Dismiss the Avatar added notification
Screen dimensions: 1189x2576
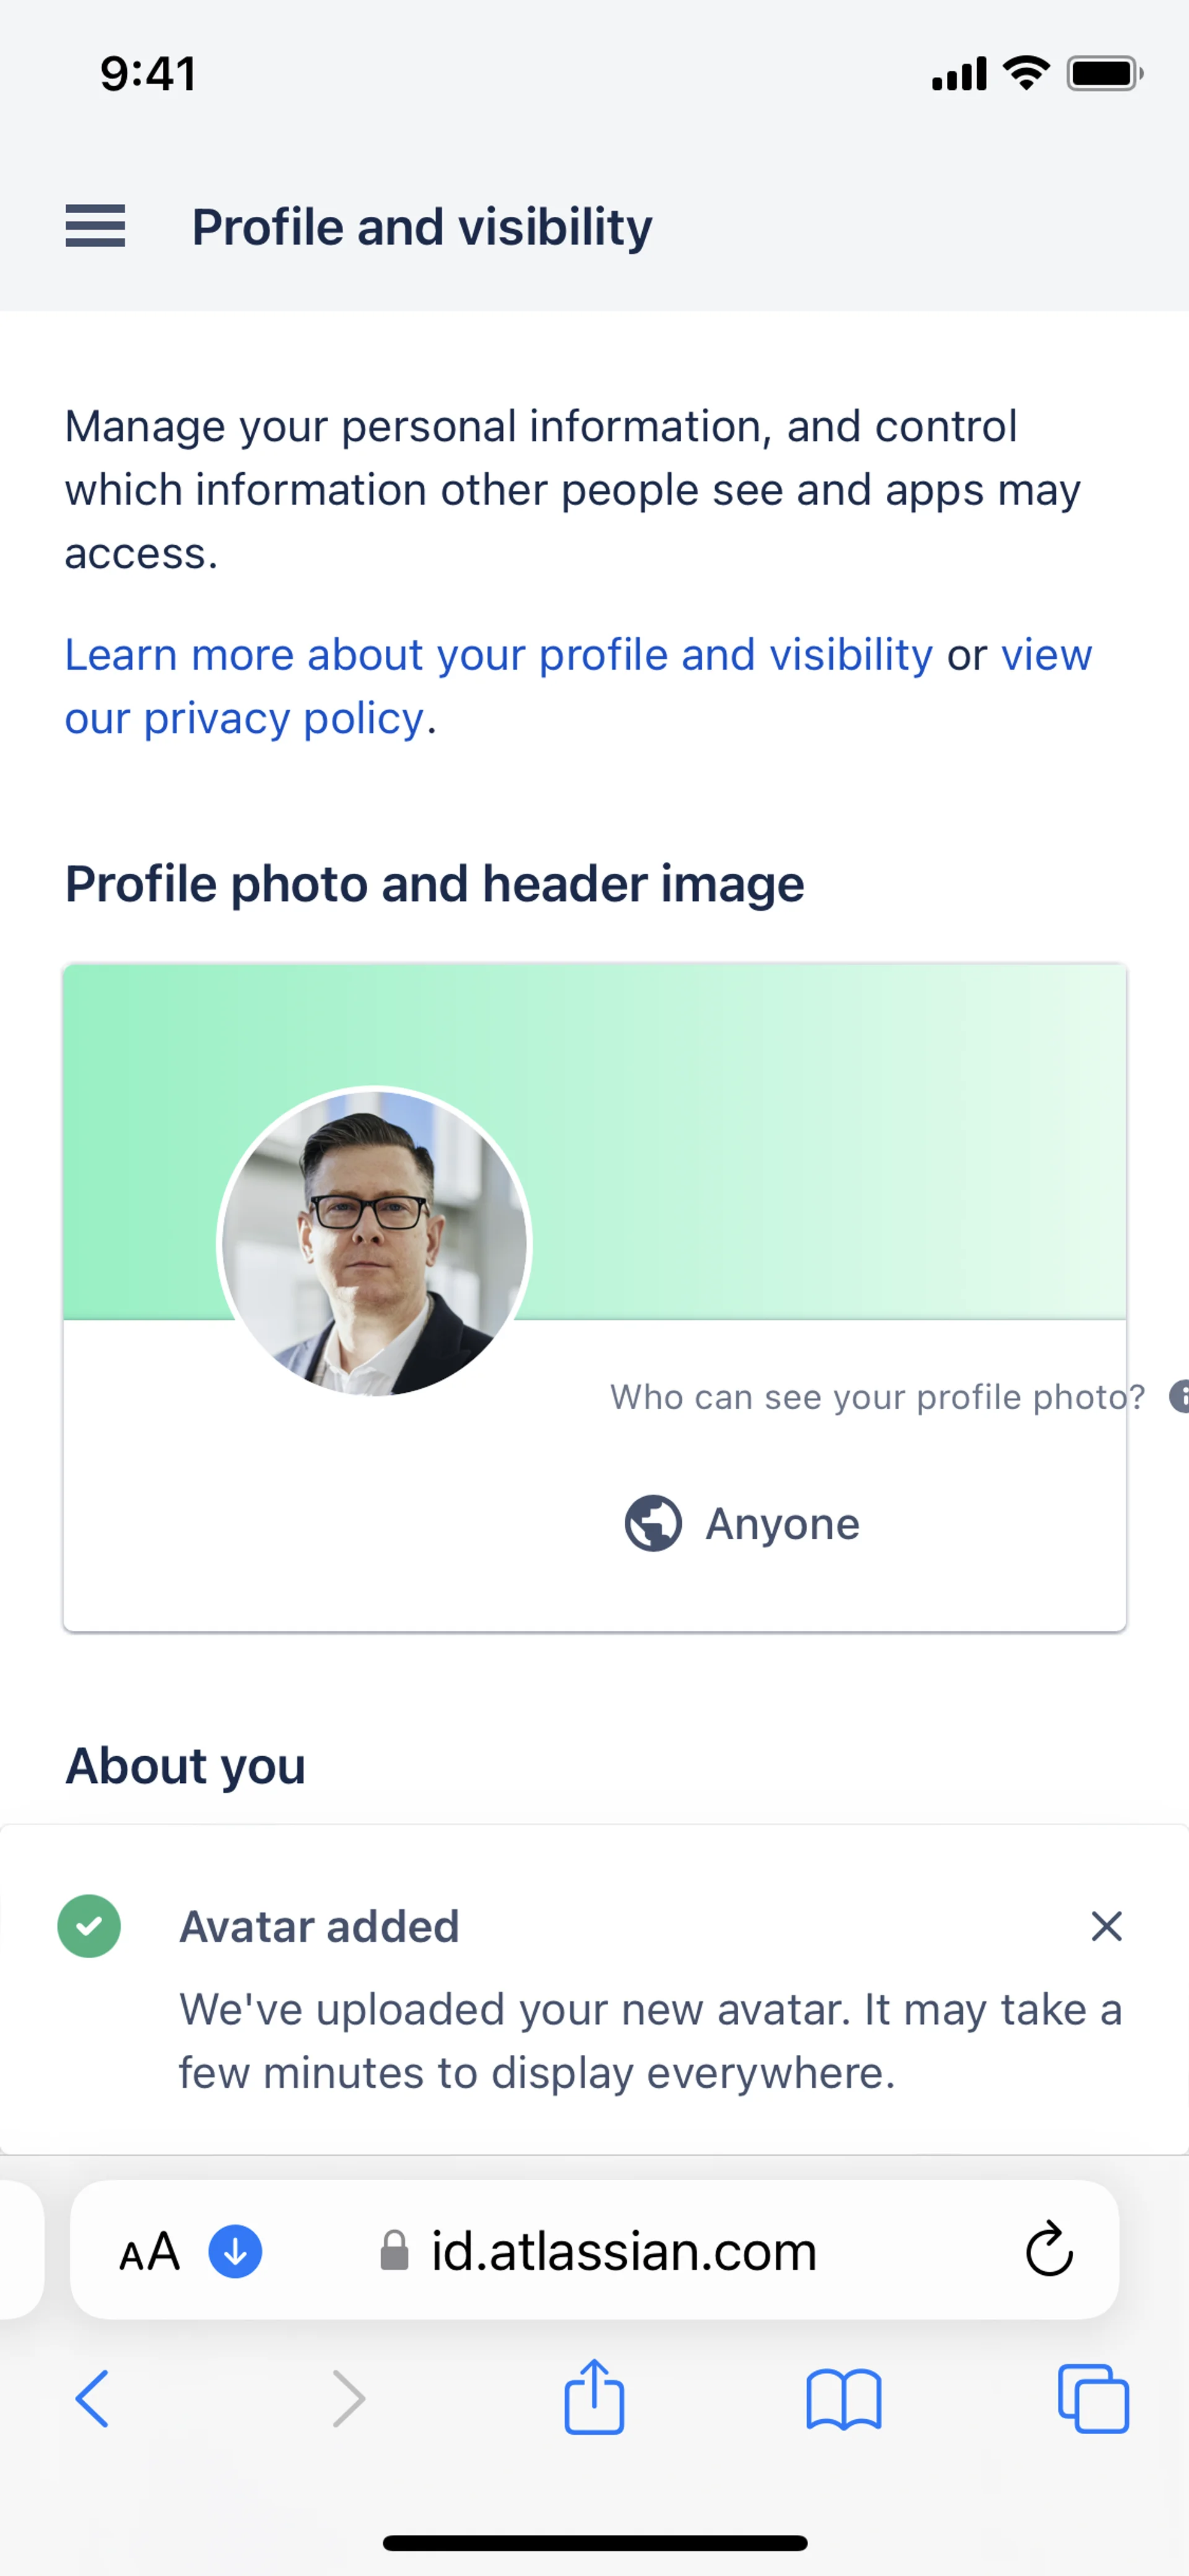(1106, 1925)
